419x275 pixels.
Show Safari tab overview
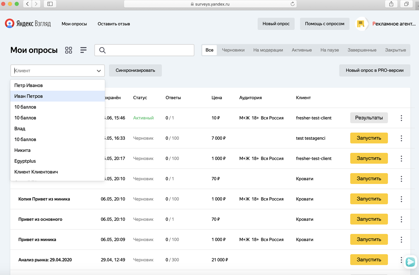pyautogui.click(x=406, y=4)
